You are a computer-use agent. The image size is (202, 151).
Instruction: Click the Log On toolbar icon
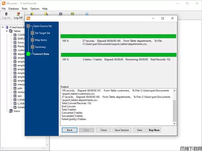pos(6,14)
